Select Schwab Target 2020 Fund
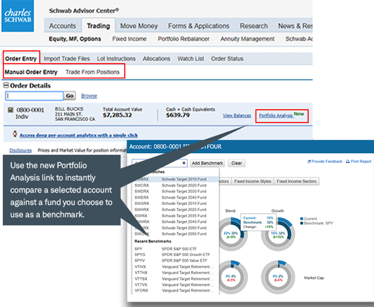Image resolution: width=374 pixels, height=307 pixels. pos(176,185)
